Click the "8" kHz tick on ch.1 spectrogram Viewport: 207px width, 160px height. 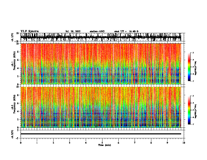18,52
